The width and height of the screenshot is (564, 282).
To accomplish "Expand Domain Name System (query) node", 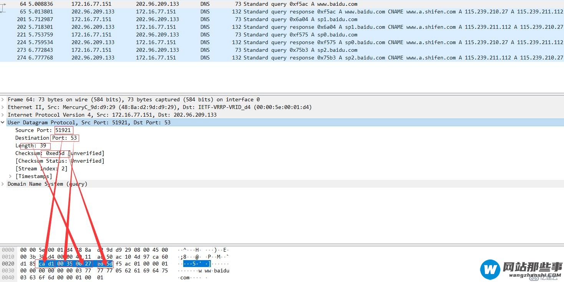I will tap(3, 184).
